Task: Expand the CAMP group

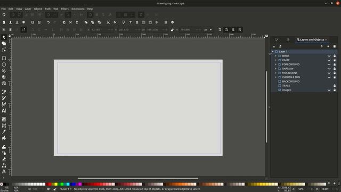Action: click(276, 60)
